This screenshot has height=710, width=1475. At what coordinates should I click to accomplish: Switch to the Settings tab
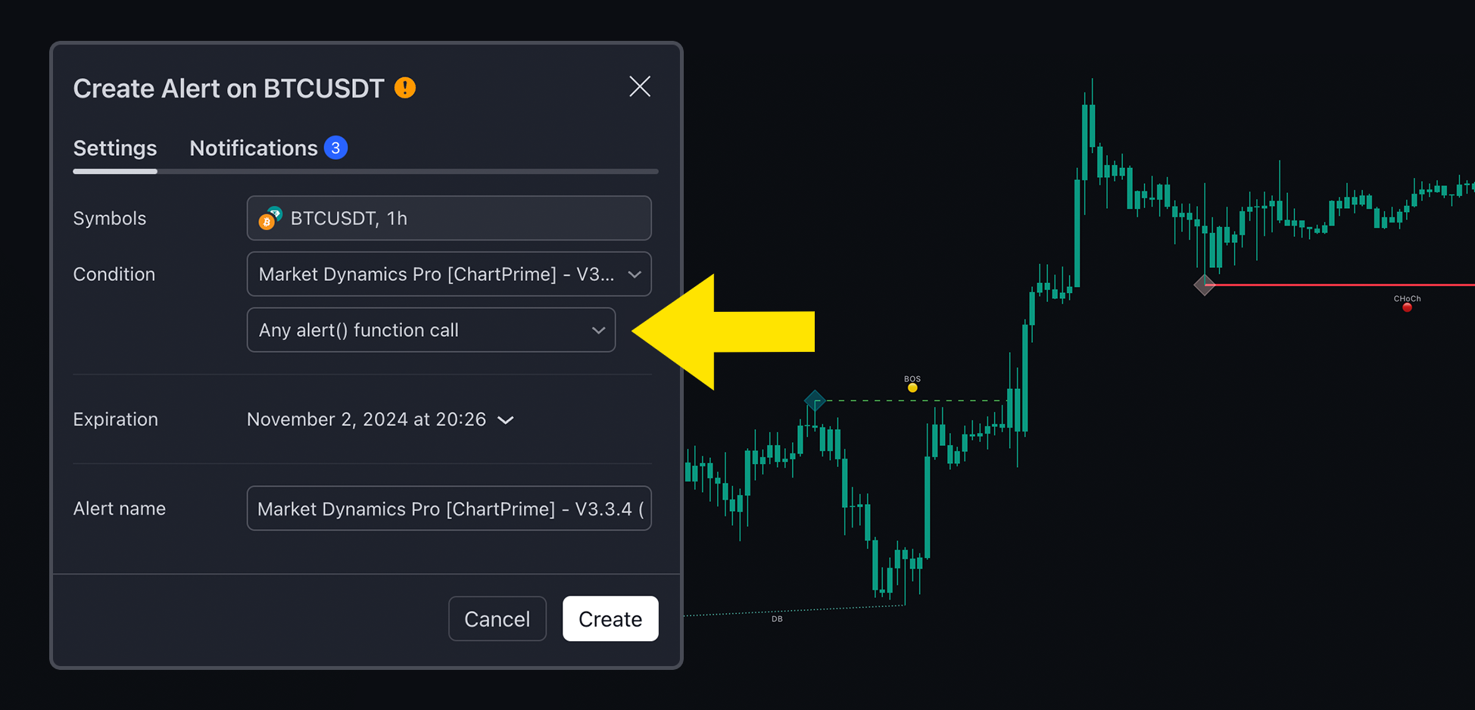[x=115, y=148]
